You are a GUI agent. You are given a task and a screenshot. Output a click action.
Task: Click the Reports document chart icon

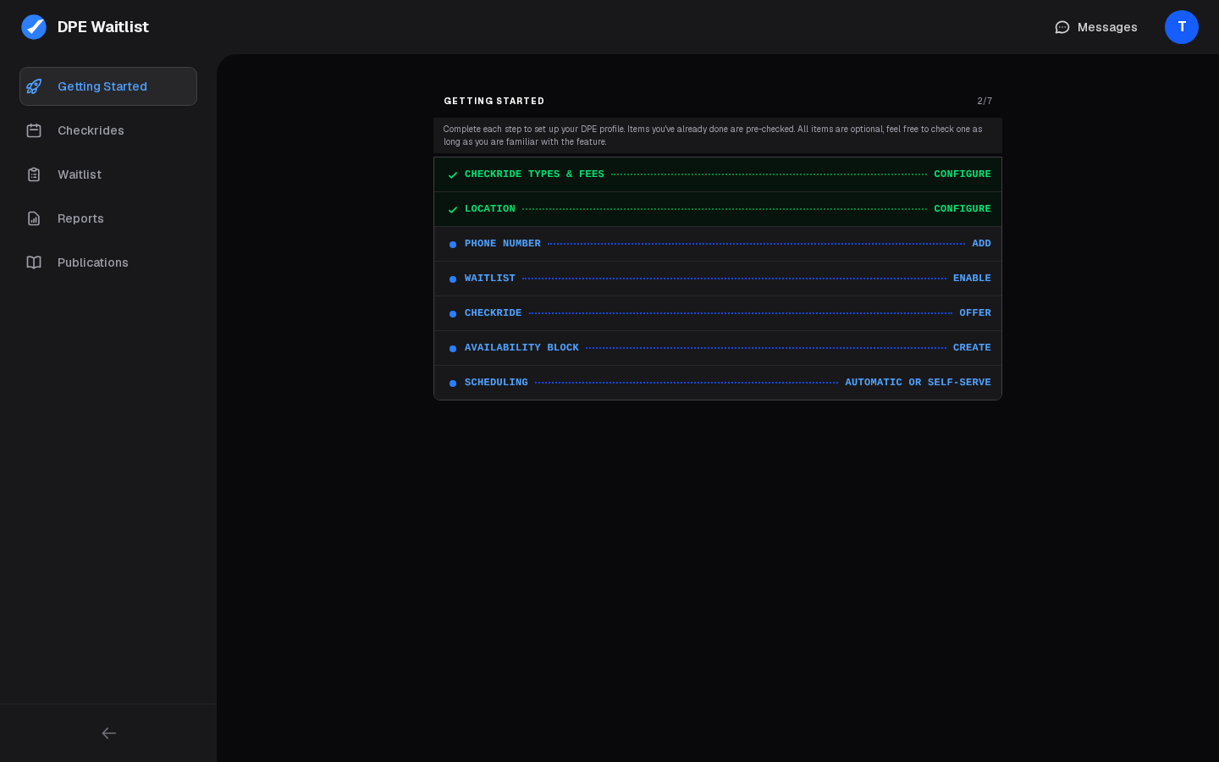tap(34, 218)
